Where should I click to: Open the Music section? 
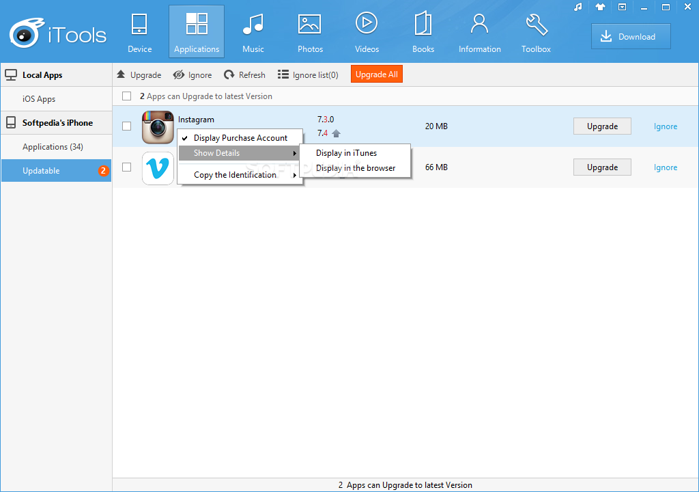[x=253, y=32]
